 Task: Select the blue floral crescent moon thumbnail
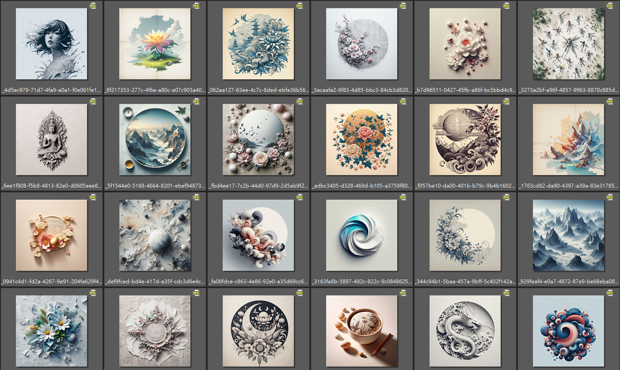(465, 235)
